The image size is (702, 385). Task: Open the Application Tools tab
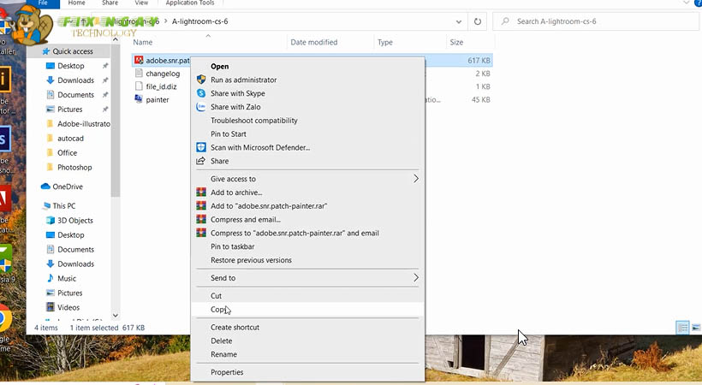click(190, 3)
